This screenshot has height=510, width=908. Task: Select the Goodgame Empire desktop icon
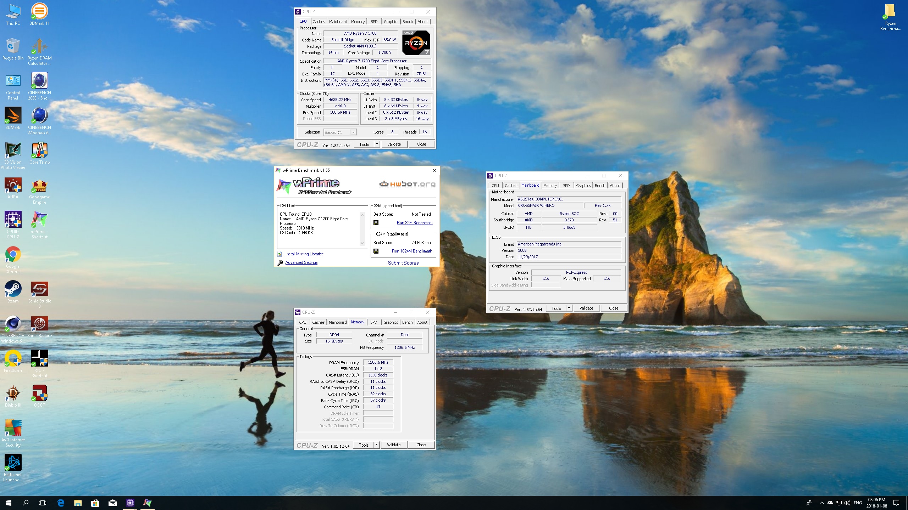click(39, 192)
